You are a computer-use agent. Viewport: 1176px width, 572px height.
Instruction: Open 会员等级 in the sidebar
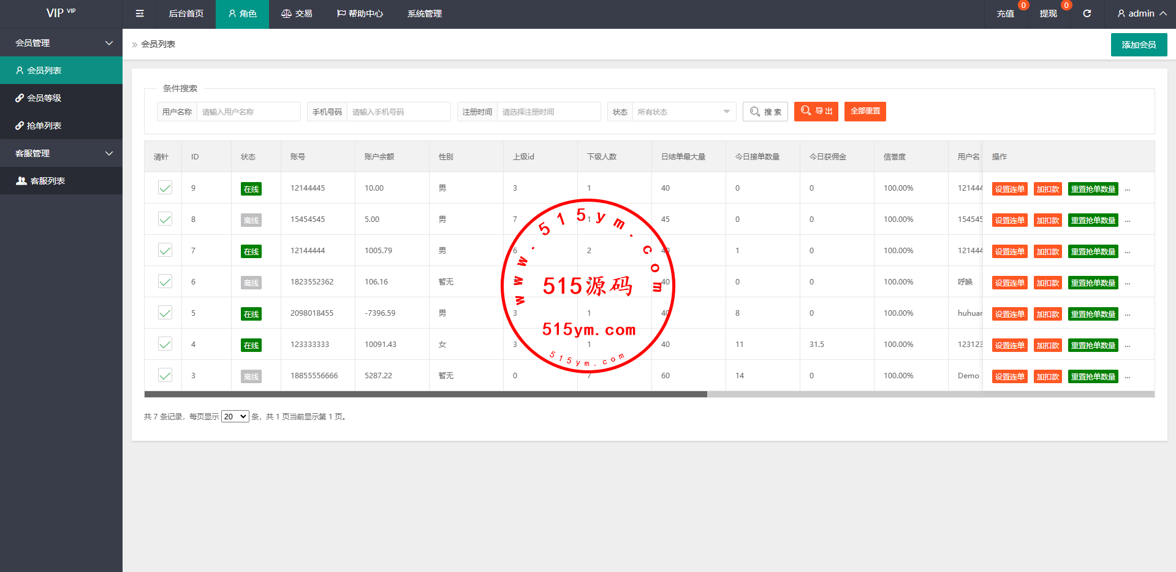pyautogui.click(x=44, y=98)
